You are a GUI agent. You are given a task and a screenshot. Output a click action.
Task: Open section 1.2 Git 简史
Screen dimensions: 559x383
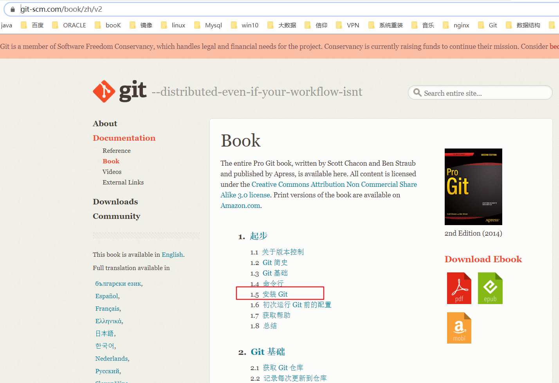point(275,263)
